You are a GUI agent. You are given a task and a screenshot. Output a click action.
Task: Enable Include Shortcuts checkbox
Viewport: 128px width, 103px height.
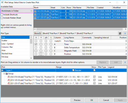coord(2,14)
